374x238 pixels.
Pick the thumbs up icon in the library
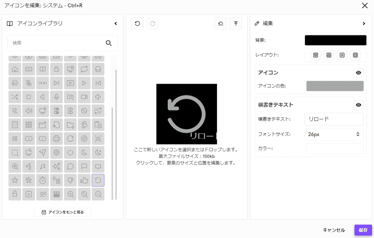coord(84,180)
